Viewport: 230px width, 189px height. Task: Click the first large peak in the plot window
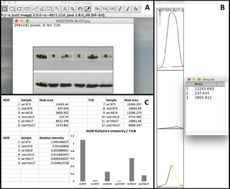171,40
